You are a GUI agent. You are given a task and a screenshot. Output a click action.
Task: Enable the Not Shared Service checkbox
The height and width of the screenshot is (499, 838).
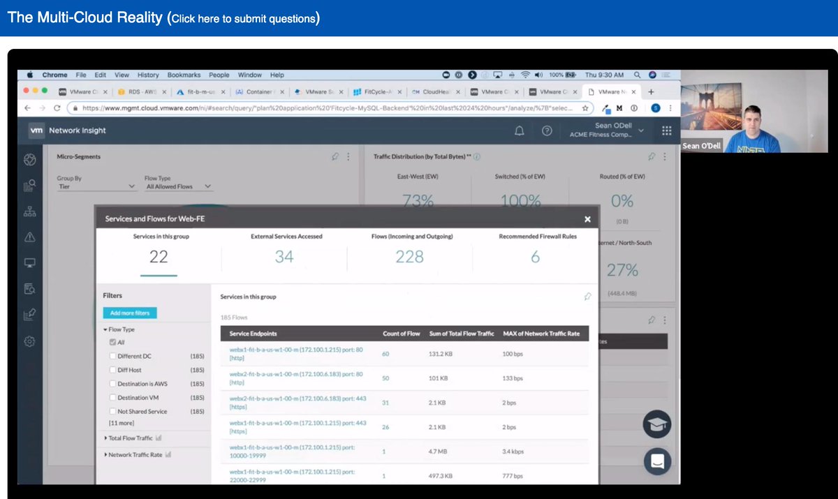(x=112, y=412)
